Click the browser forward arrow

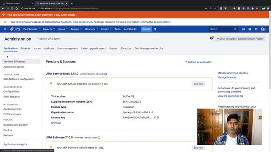pos(8,8)
